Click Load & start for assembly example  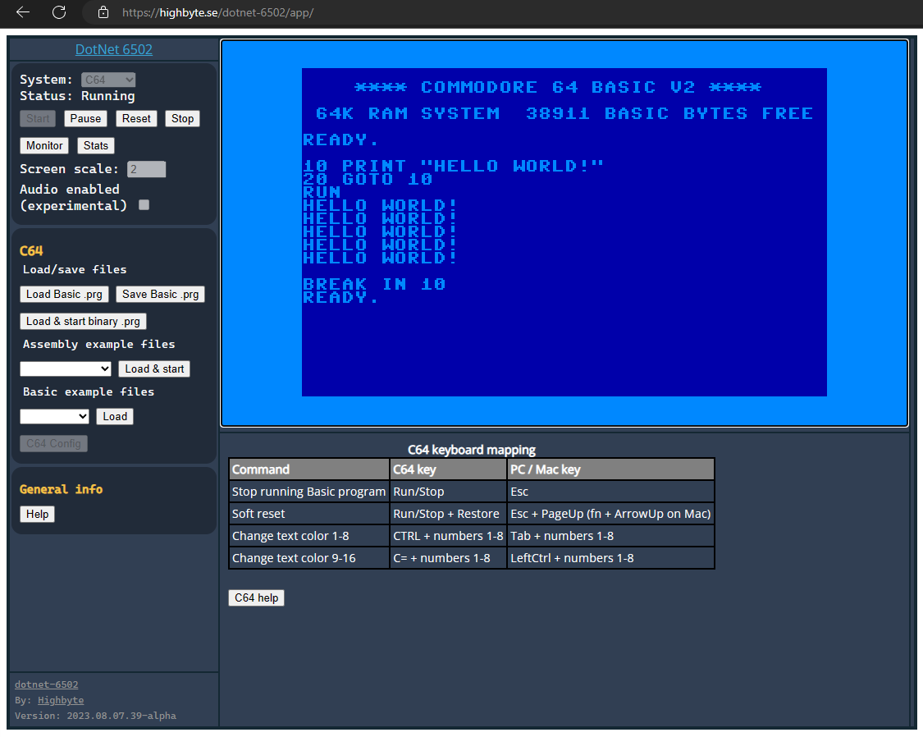(x=154, y=369)
